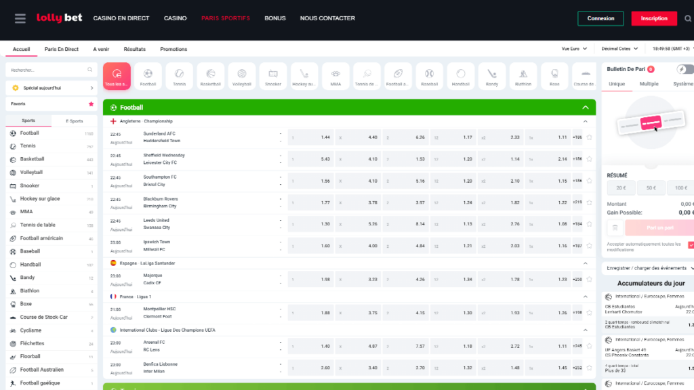The height and width of the screenshot is (390, 694).
Task: Click the Connexion button
Action: point(600,18)
